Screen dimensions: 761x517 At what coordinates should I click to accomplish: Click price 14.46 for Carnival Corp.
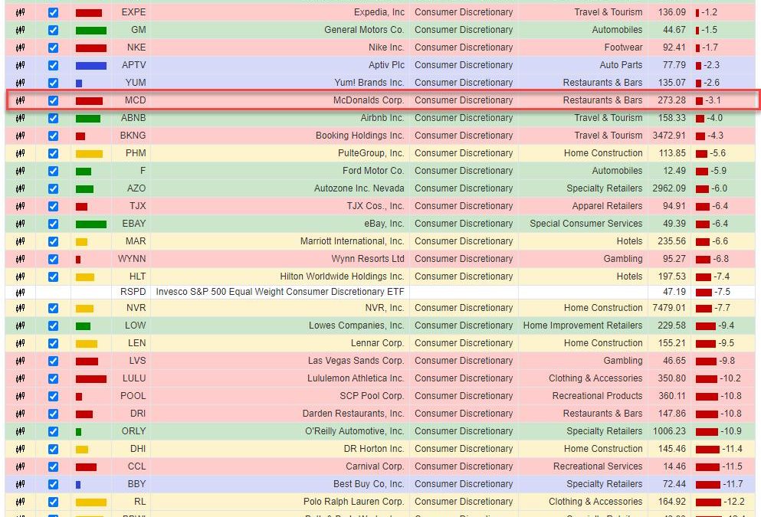pos(674,466)
